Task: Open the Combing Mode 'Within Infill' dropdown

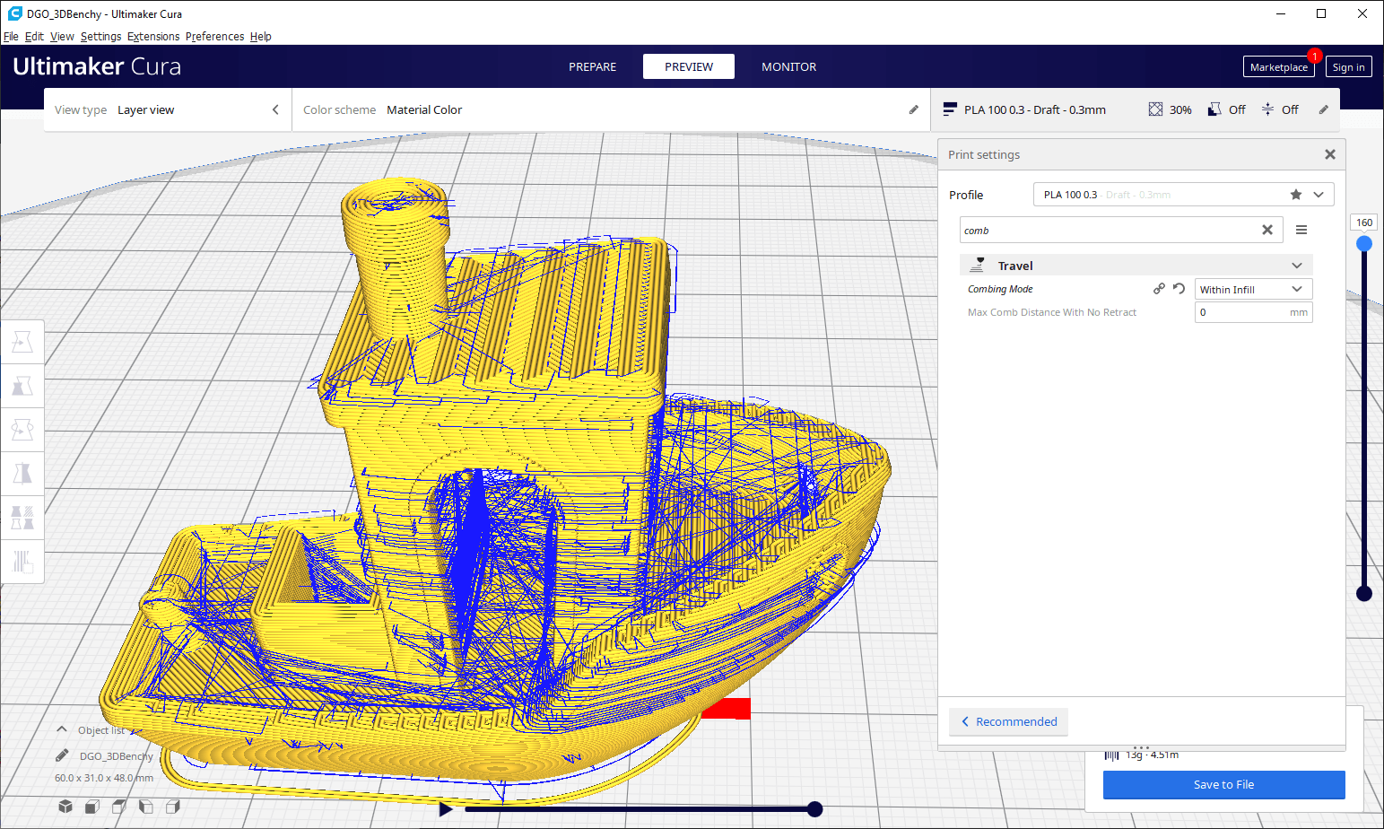Action: [1253, 289]
